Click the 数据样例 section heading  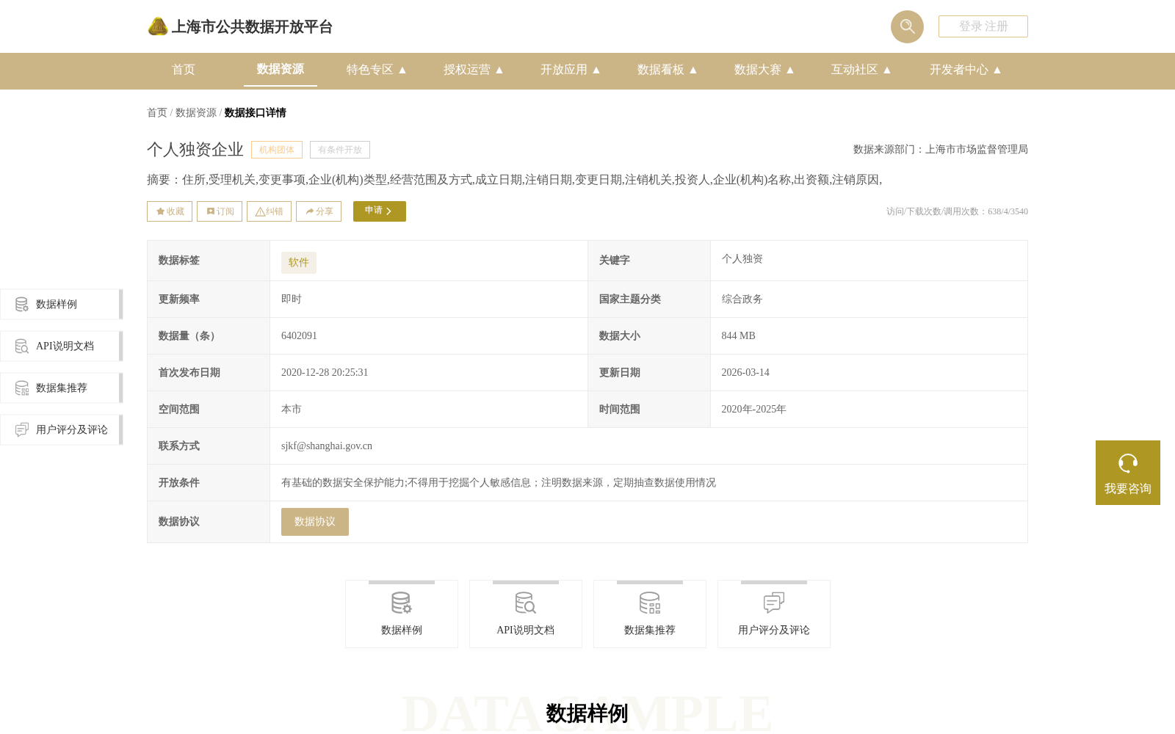point(587,713)
